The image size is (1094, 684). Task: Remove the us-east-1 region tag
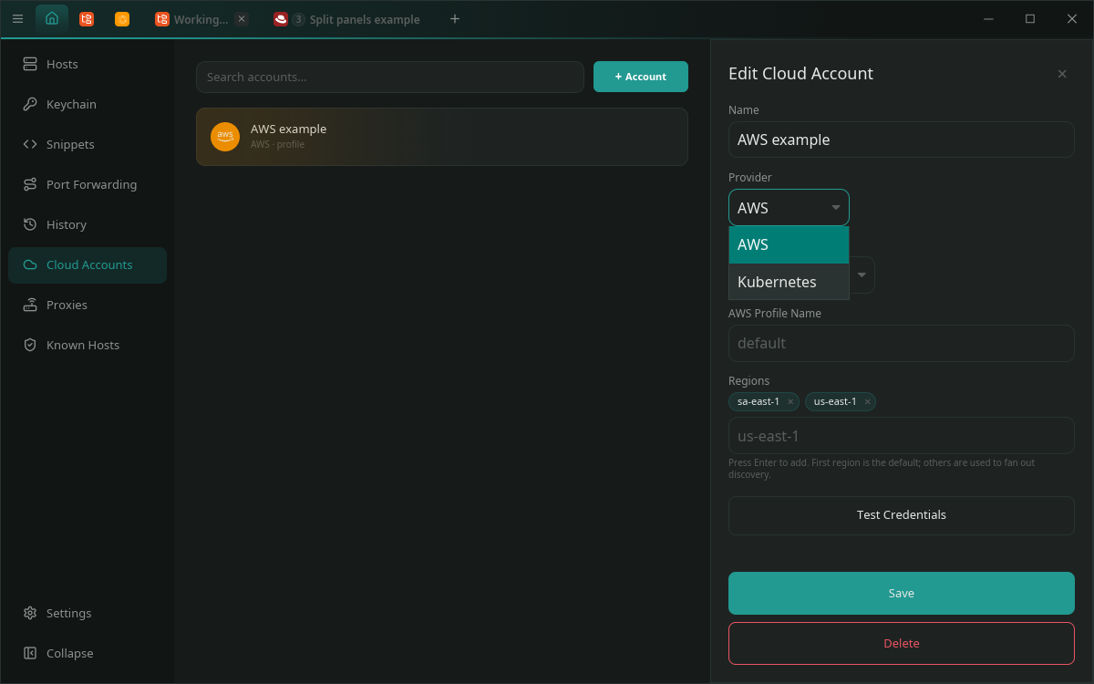point(867,401)
